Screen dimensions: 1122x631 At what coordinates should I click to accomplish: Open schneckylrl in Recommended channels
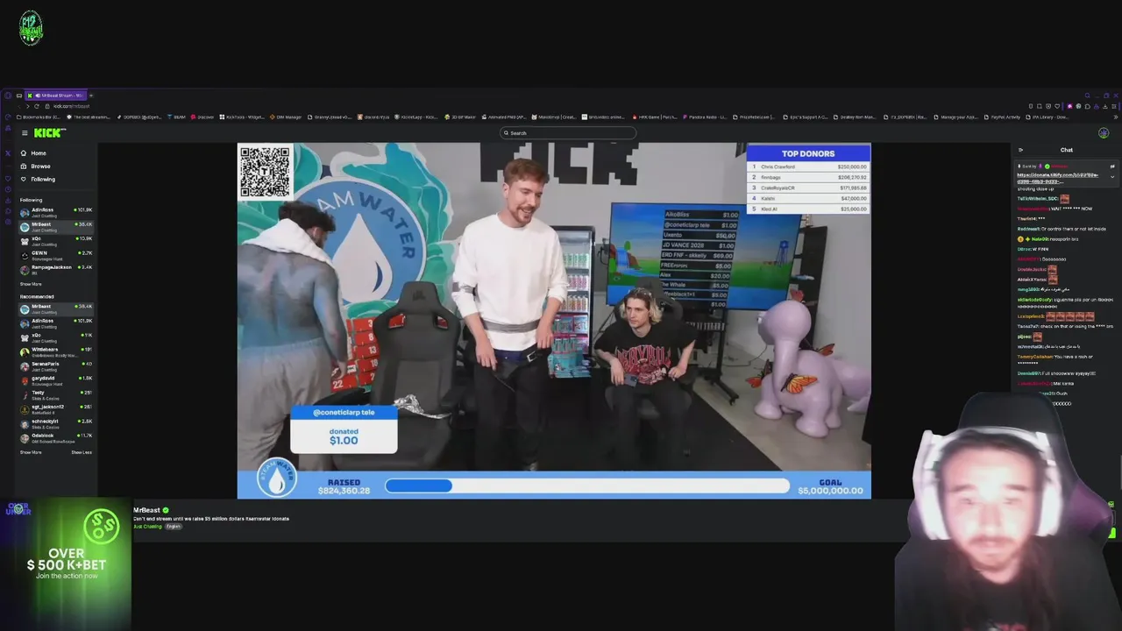coord(56,423)
